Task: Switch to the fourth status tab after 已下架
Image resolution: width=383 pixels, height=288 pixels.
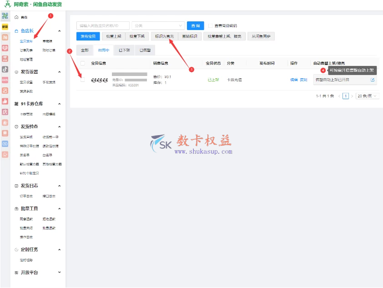Action: (x=145, y=51)
